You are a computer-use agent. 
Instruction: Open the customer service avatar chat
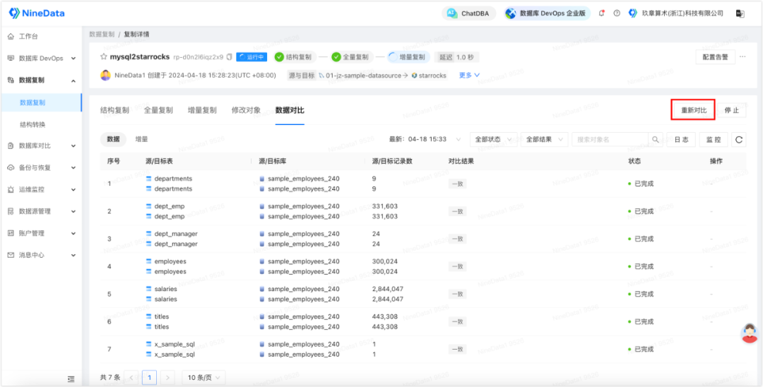click(x=750, y=333)
